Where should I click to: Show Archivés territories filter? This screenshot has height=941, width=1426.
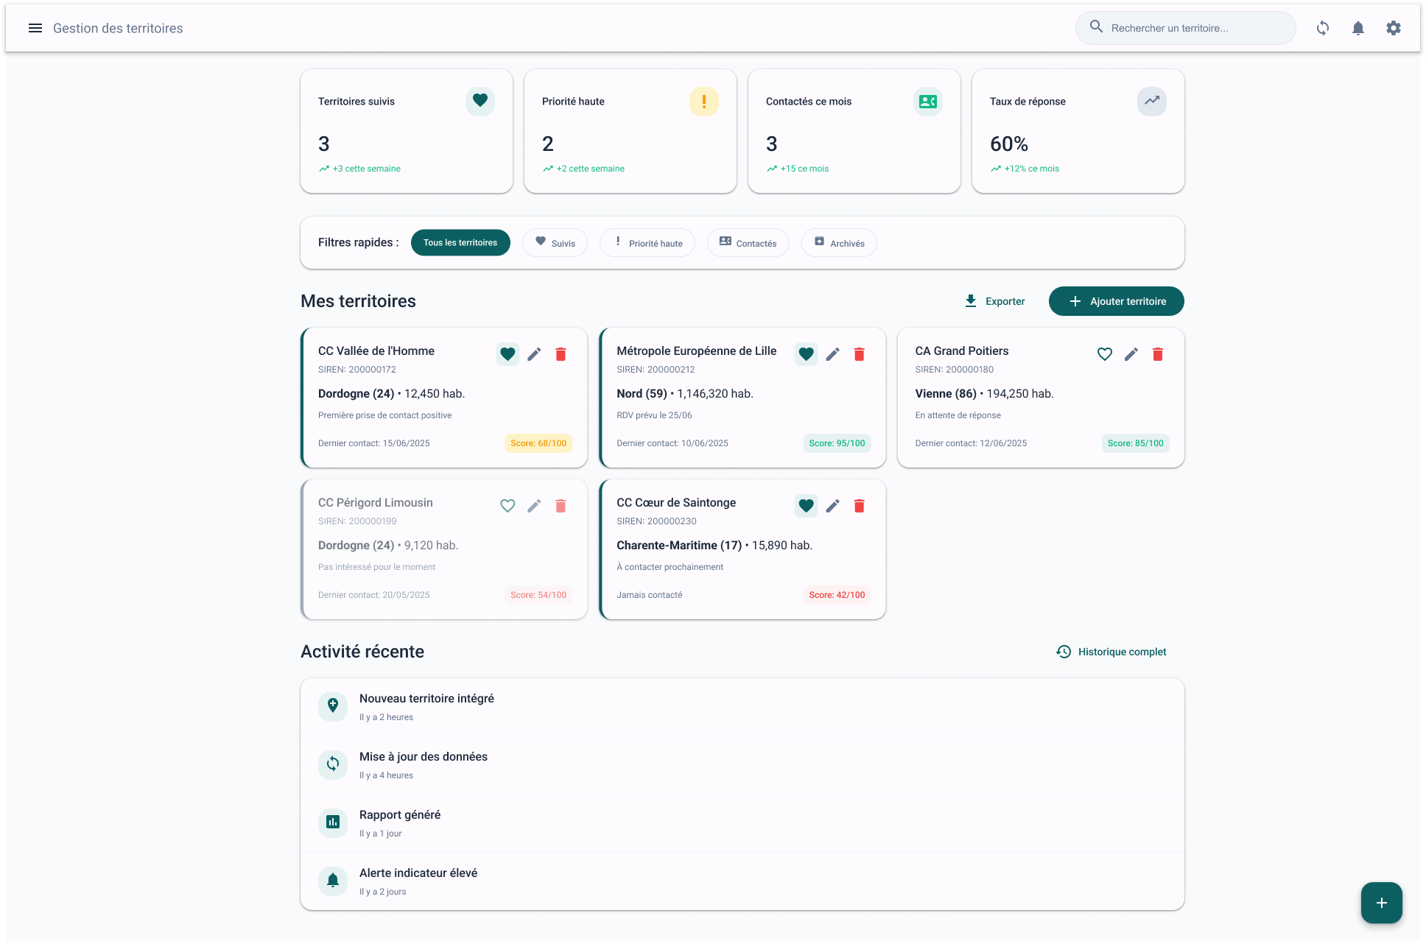839,243
